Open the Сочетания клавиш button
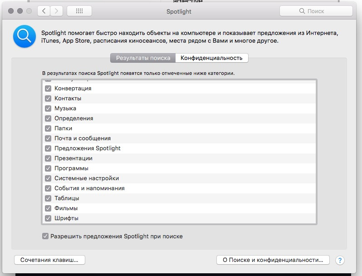The image size is (362, 276). 49,260
